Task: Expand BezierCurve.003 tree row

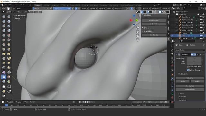Action: click(x=177, y=25)
